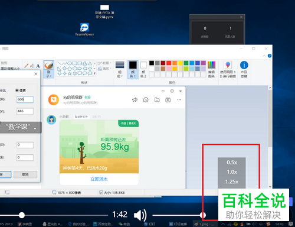Close the small dark stats window
The width and height of the screenshot is (295, 227).
pos(241,17)
